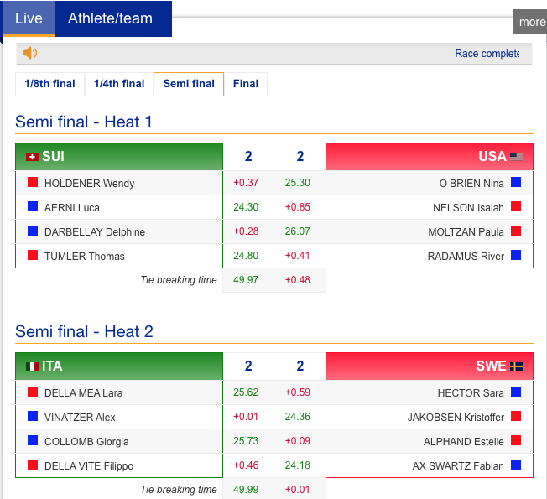This screenshot has width=547, height=499.
Task: Show the Final round tab
Action: click(246, 84)
